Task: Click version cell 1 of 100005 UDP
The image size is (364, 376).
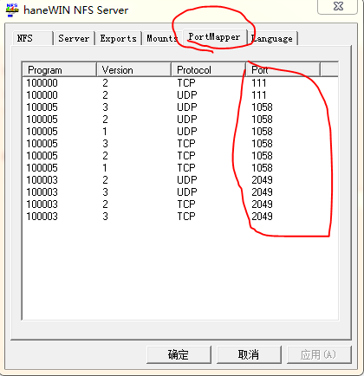Action: (105, 132)
